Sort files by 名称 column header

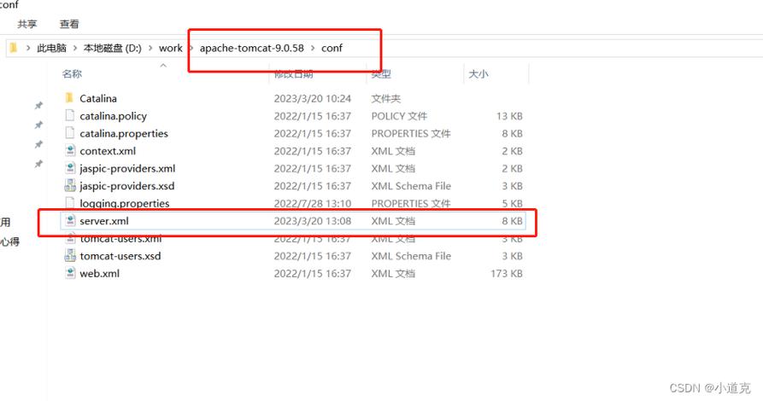[x=73, y=74]
